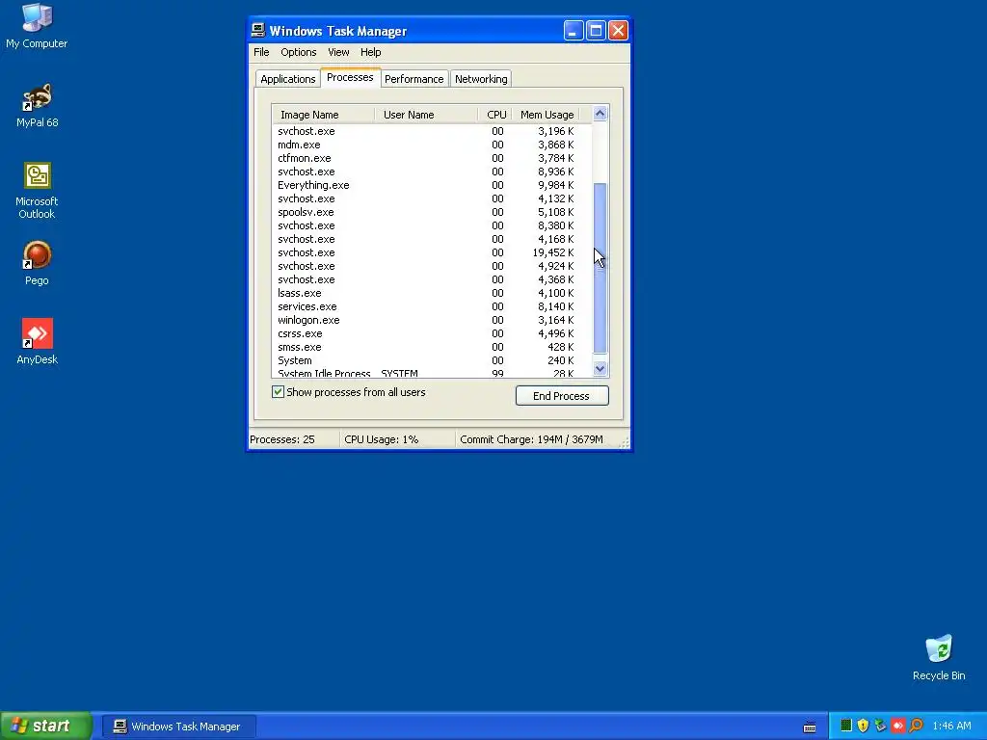This screenshot has width=987, height=740.
Task: Close the Windows Task Manager window
Action: (618, 30)
